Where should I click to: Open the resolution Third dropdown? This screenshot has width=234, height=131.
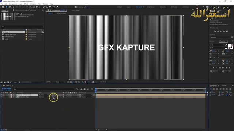[60, 82]
